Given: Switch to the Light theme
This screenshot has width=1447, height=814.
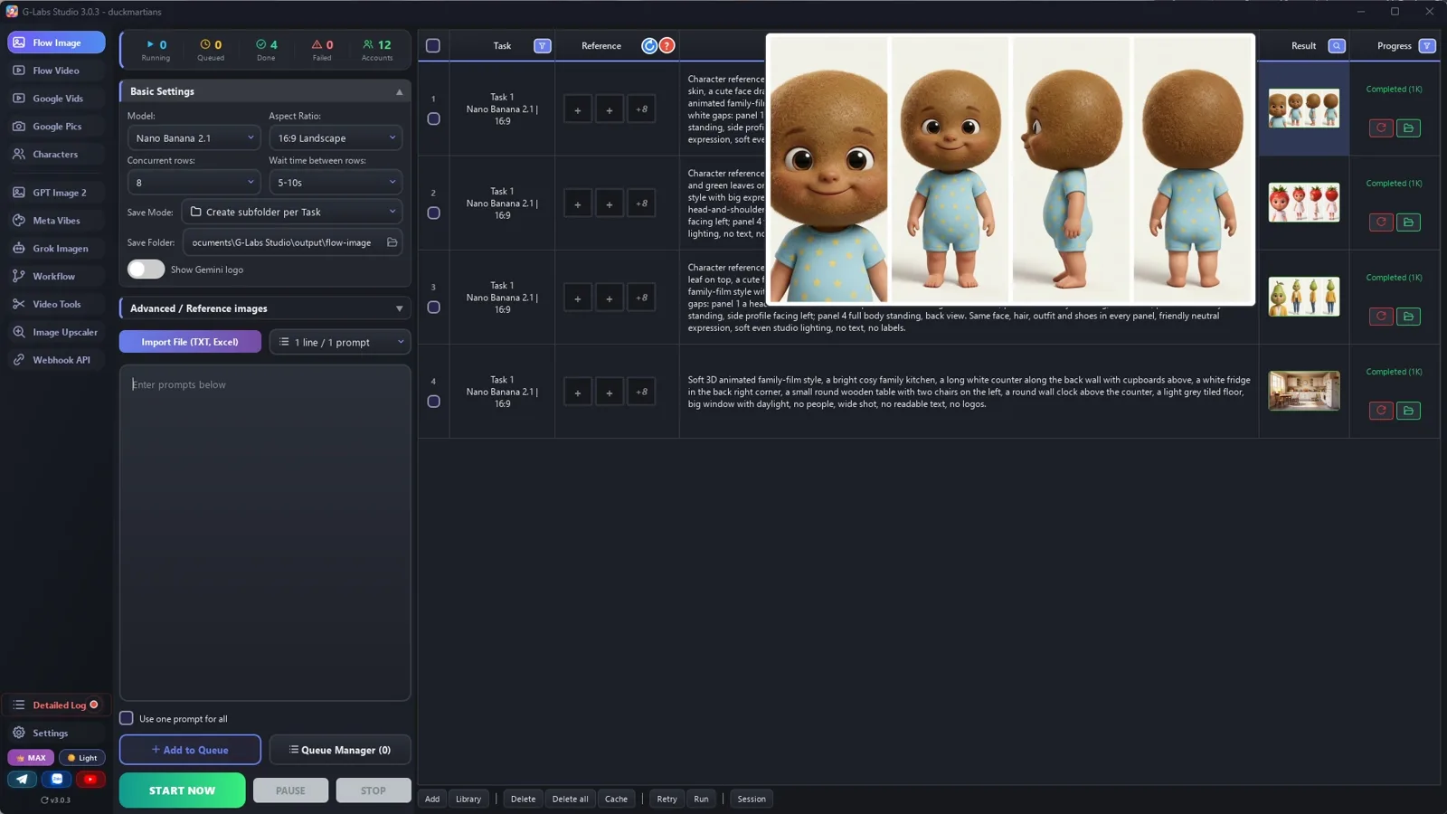Looking at the screenshot, I should tap(82, 758).
